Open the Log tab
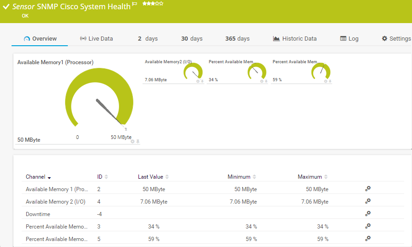The width and height of the screenshot is (412, 247). point(349,39)
